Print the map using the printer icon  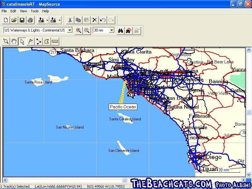(30, 20)
